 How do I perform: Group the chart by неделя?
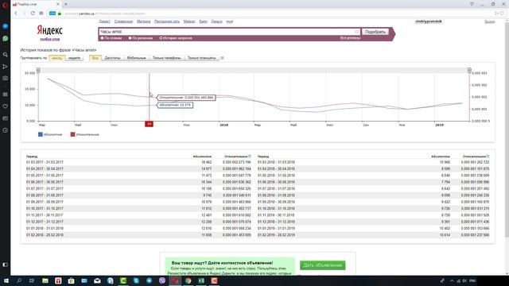74,58
